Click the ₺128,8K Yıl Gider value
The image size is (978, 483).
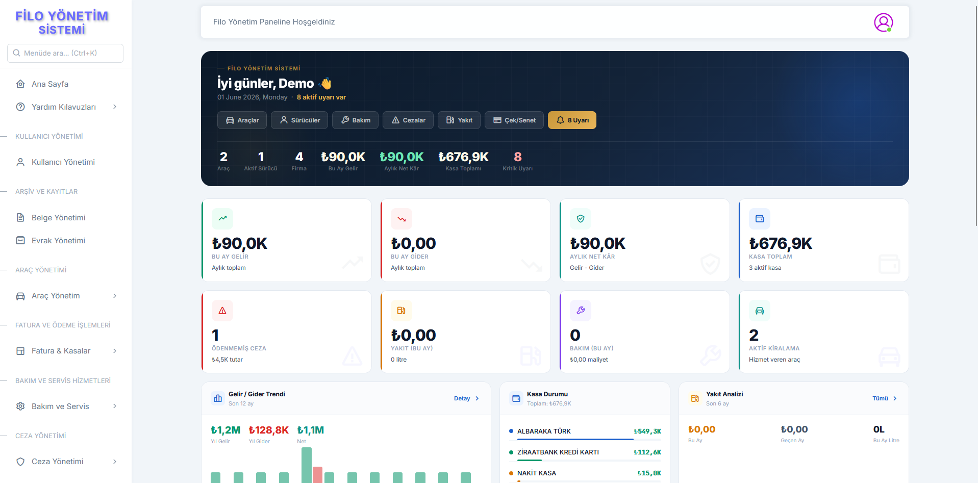[x=269, y=430]
